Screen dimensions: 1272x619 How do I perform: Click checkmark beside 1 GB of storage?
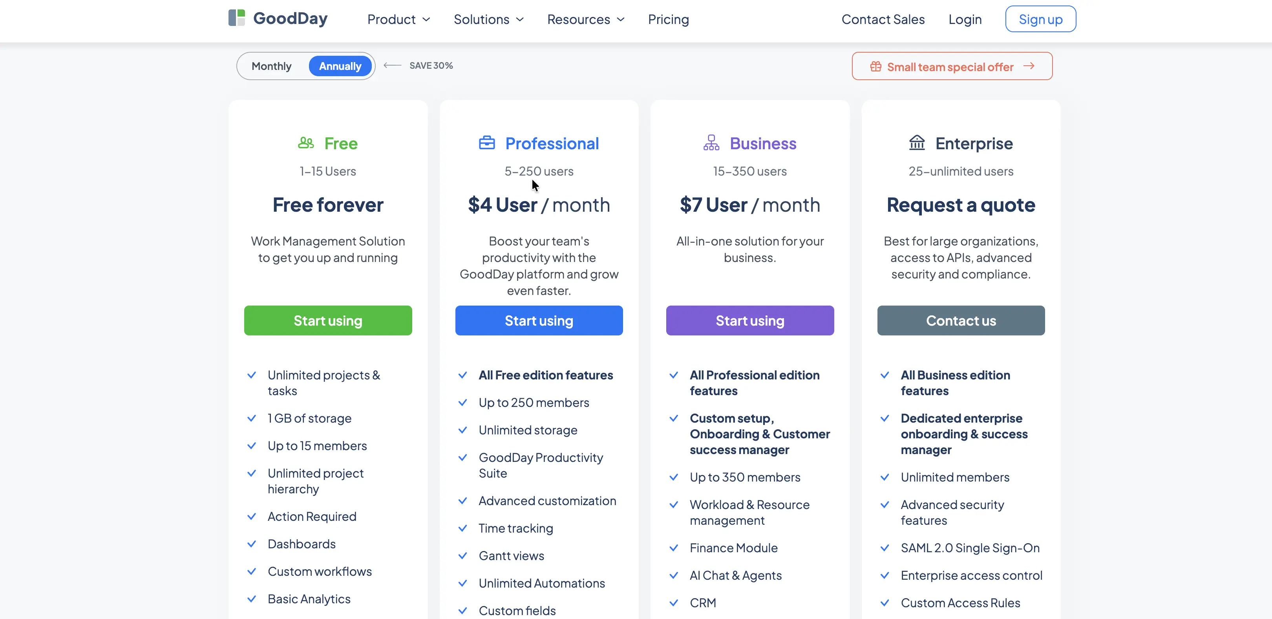[251, 418]
